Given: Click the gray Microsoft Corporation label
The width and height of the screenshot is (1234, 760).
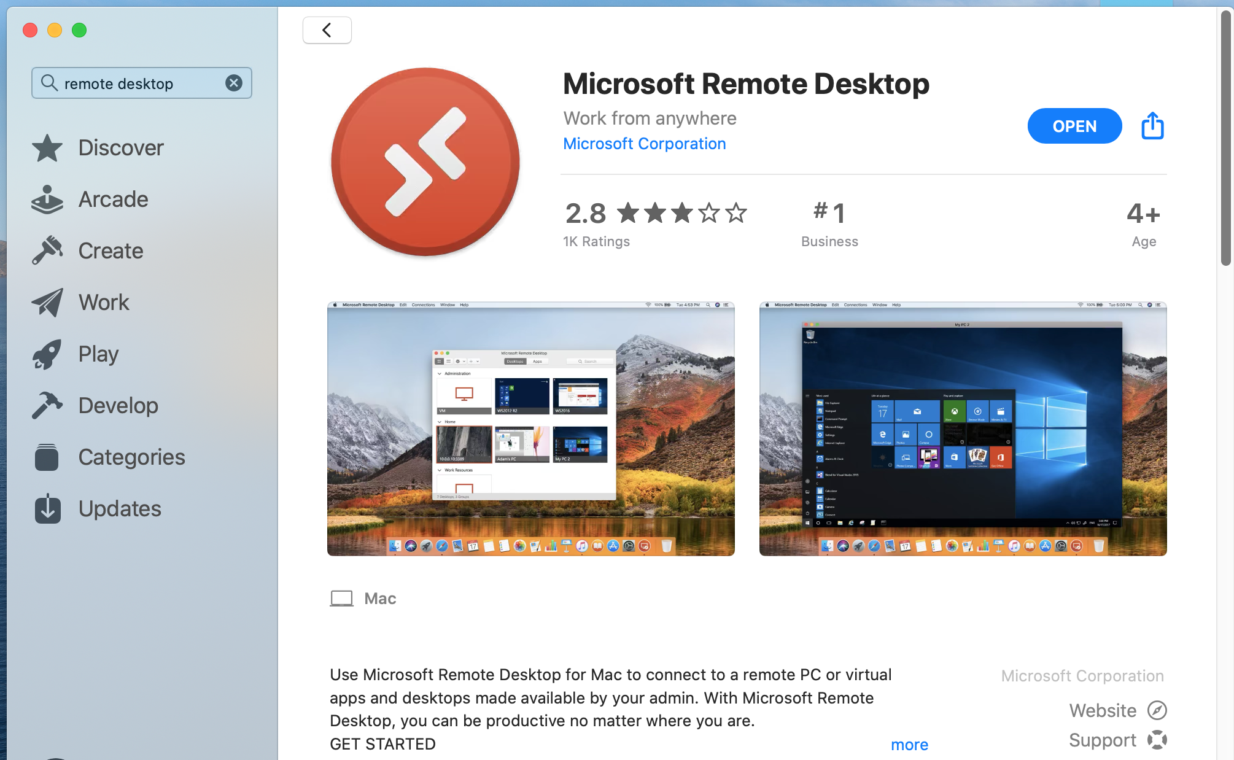Looking at the screenshot, I should point(1082,676).
